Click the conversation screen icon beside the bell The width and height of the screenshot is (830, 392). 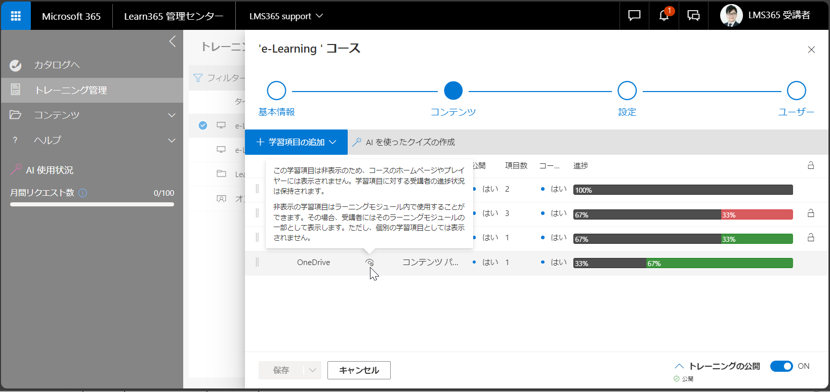[x=693, y=16]
